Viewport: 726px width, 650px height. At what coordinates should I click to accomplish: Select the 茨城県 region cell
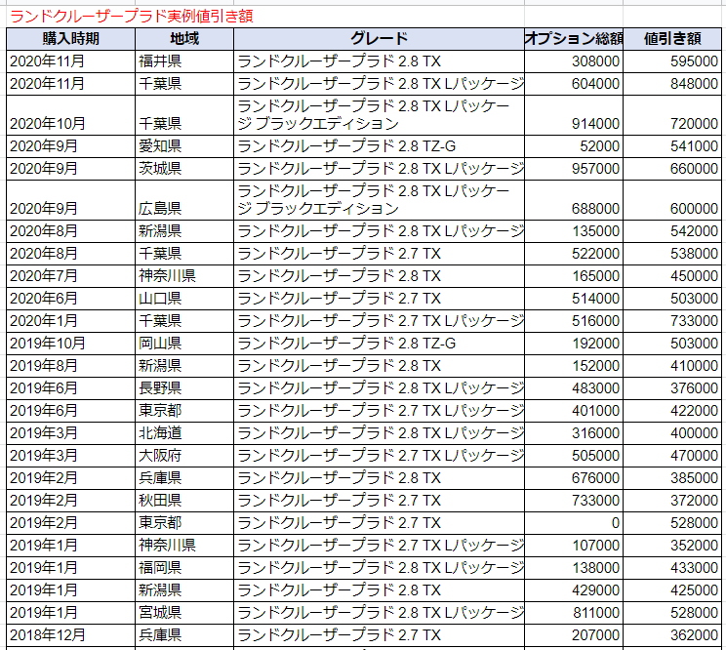coord(184,169)
